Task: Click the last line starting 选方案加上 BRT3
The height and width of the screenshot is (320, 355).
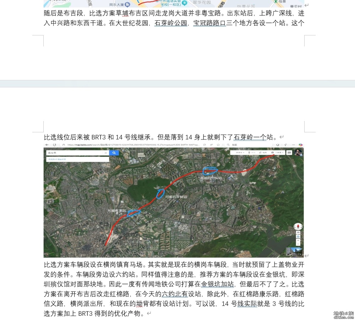Action: 94,314
